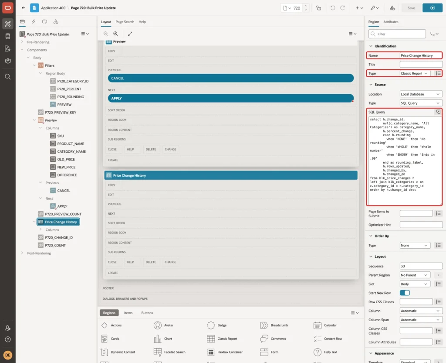Screen dimensions: 446x363
Task: Redo the last change
Action: [x=342, y=8]
